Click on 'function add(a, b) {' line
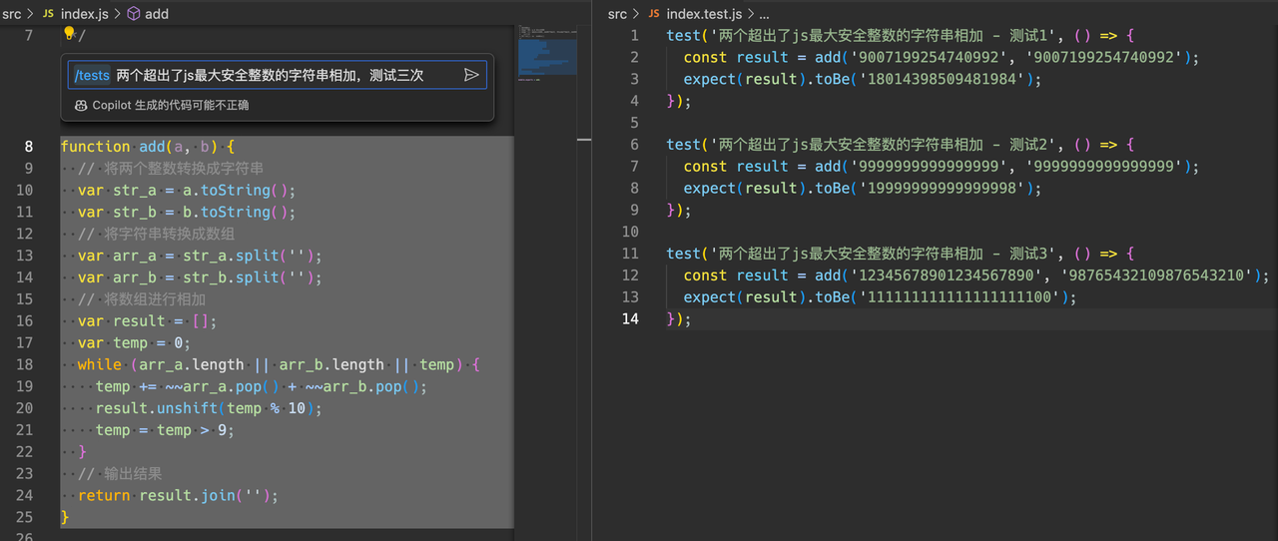 point(148,146)
